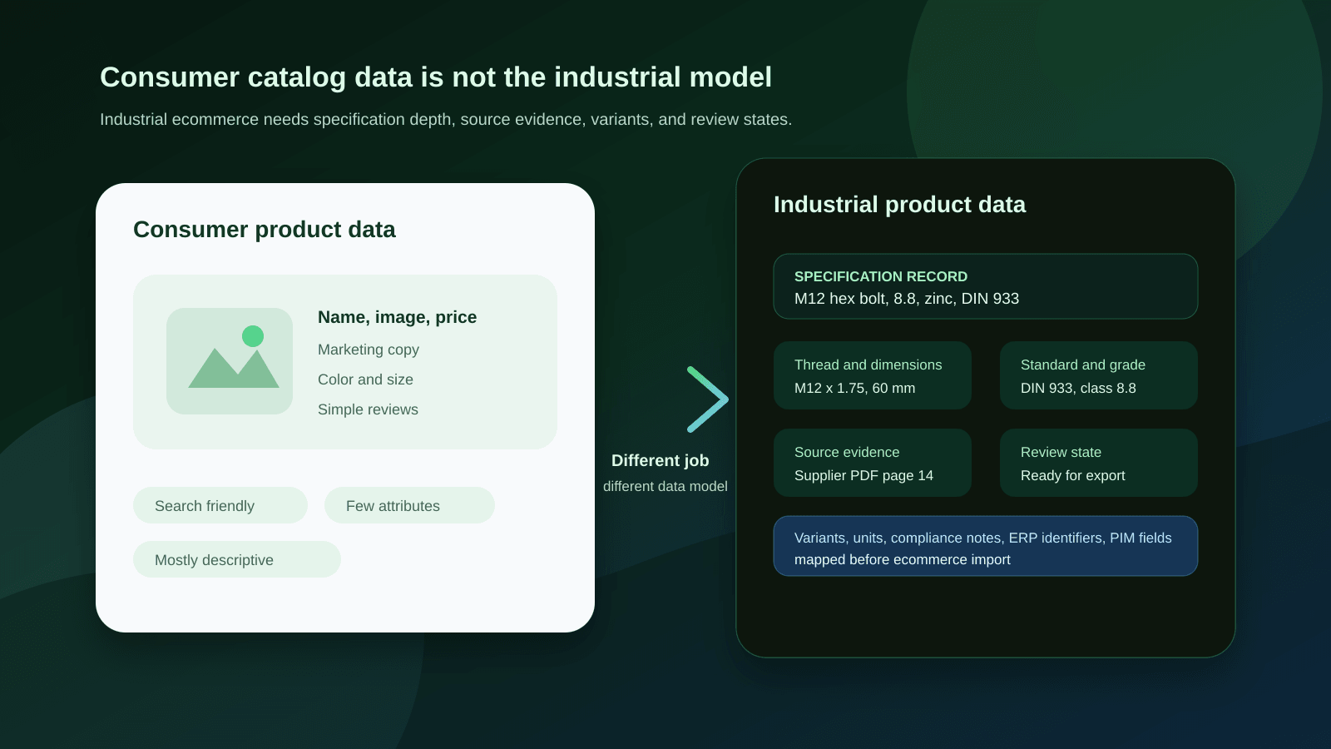Click the subtitle starting 'Industrial ecommerce needs'
This screenshot has width=1331, height=749.
[446, 120]
